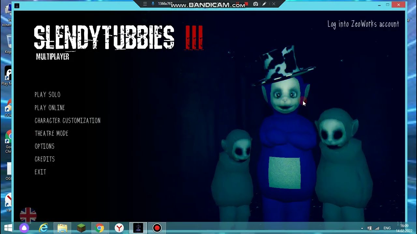Close the Slendytubbies window
This screenshot has width=417, height=234.
[x=398, y=5]
